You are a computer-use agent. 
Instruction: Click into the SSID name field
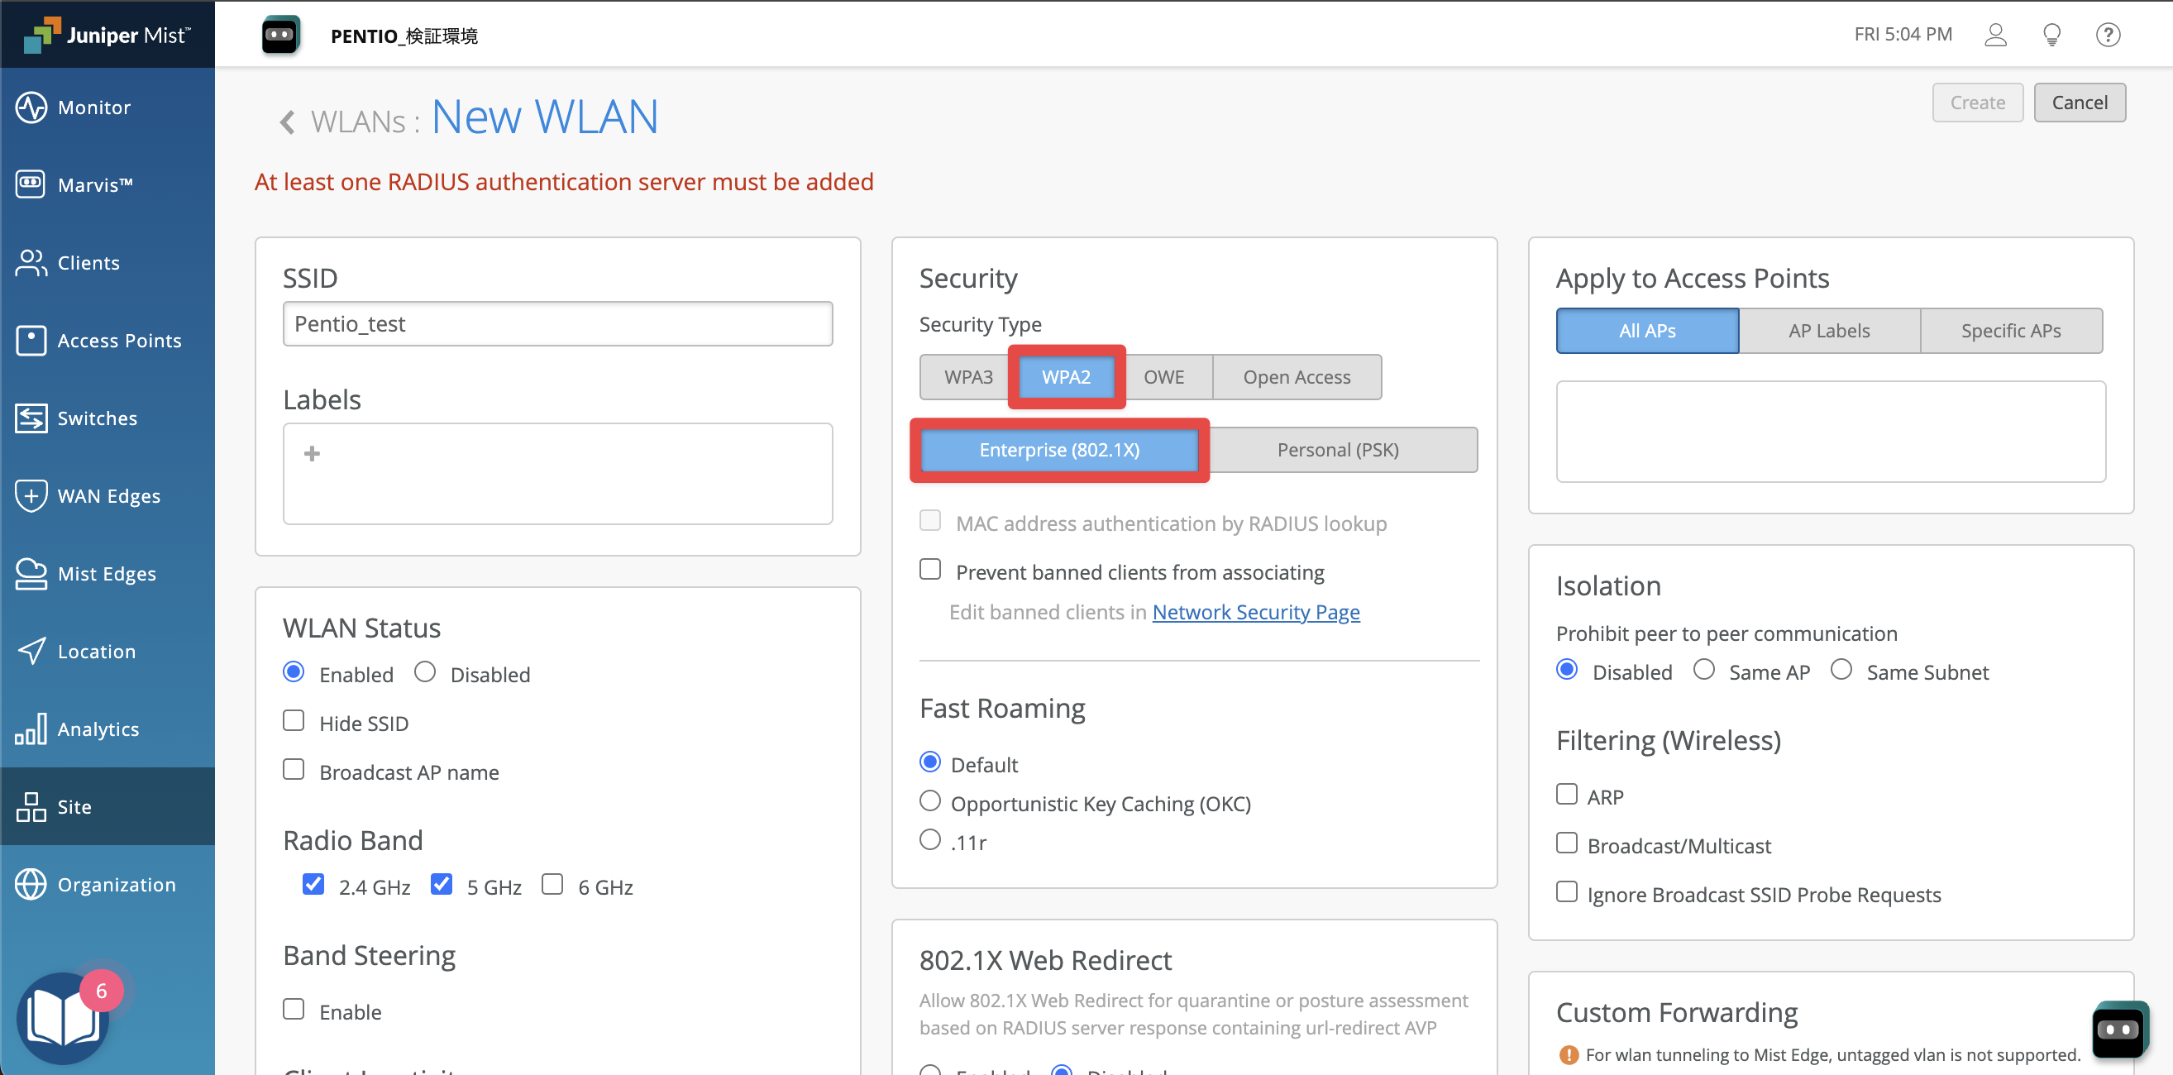557,324
